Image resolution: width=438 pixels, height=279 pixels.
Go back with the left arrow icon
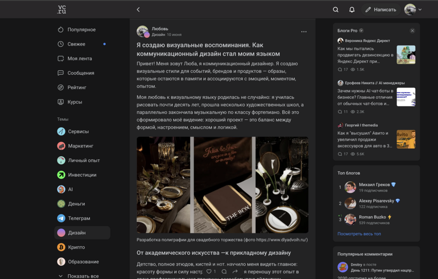point(138,10)
